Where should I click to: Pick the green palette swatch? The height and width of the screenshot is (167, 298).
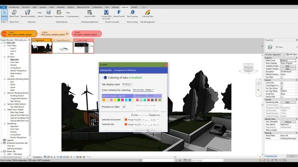click(119, 100)
